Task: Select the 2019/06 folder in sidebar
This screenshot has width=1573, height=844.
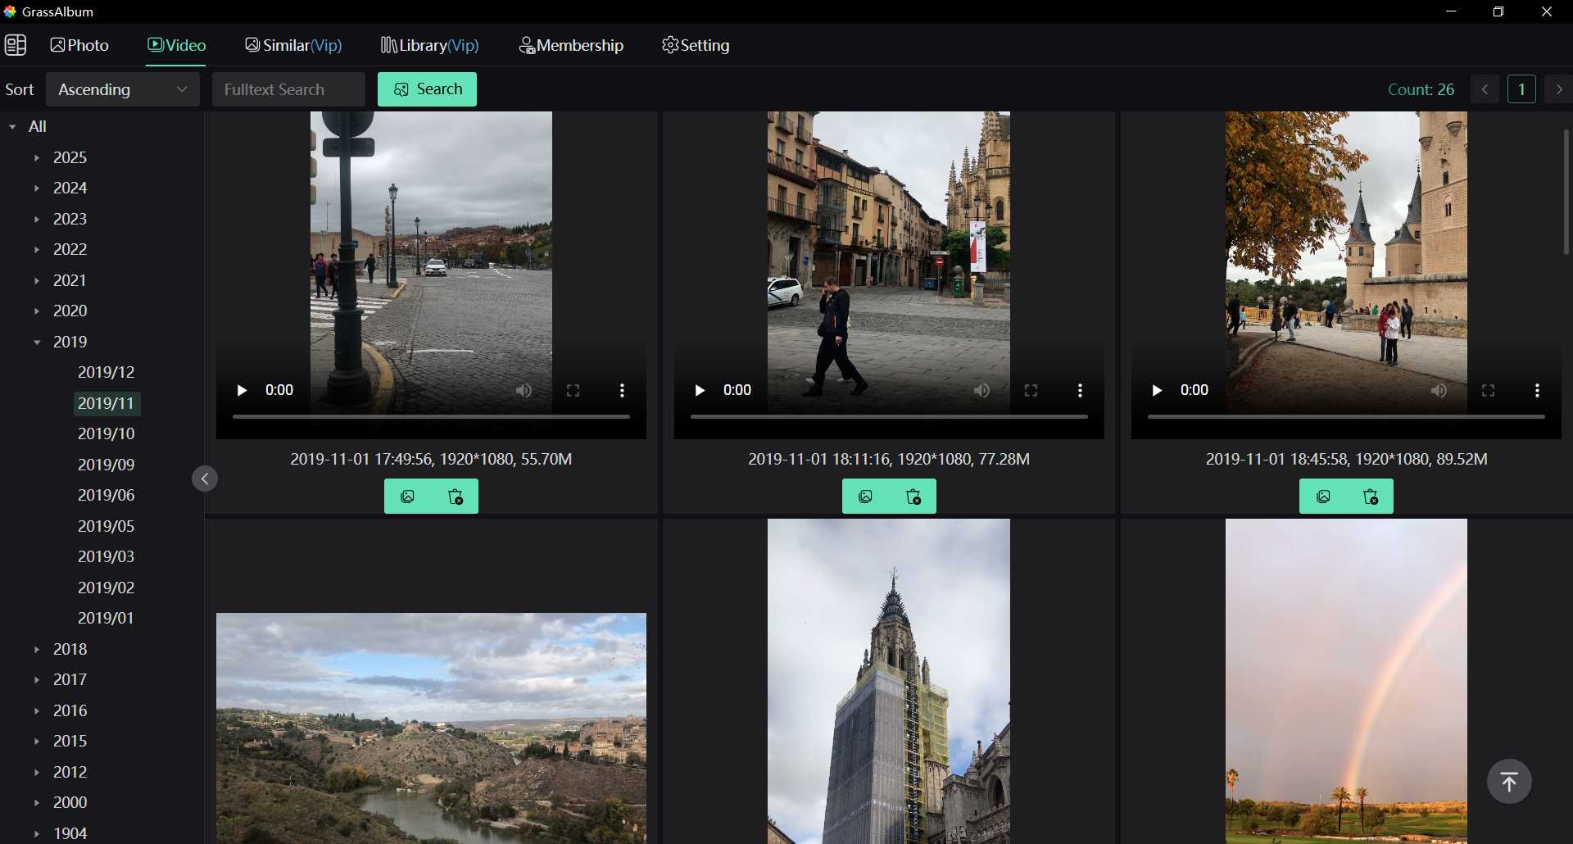Action: pyautogui.click(x=106, y=495)
